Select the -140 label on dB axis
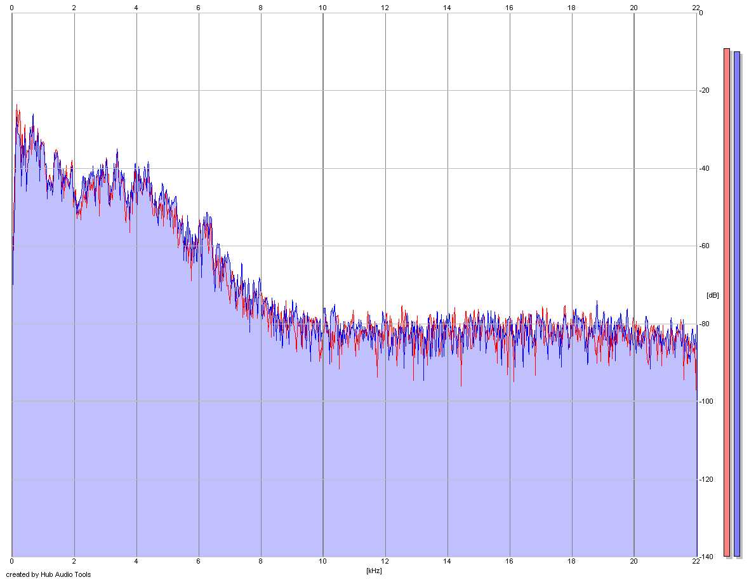This screenshot has height=582, width=749. [706, 557]
